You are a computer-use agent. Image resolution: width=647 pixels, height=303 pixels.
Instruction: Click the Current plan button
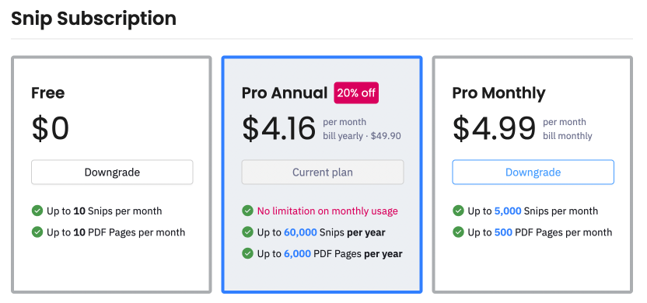pyautogui.click(x=322, y=172)
